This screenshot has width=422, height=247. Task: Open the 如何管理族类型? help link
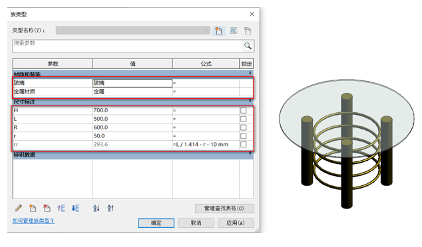click(33, 221)
